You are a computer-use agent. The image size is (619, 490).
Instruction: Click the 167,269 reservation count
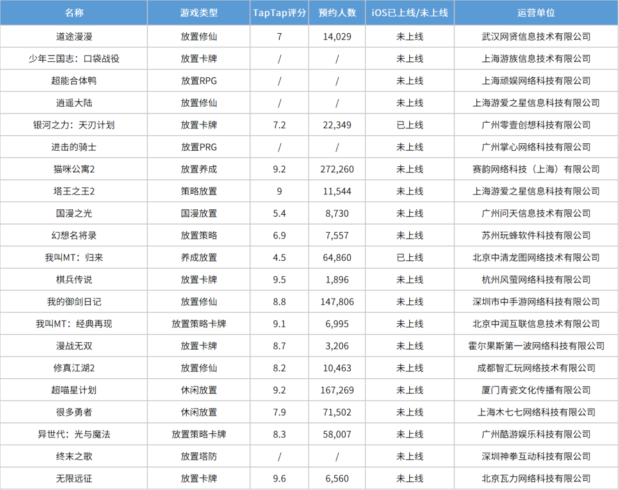pyautogui.click(x=337, y=390)
